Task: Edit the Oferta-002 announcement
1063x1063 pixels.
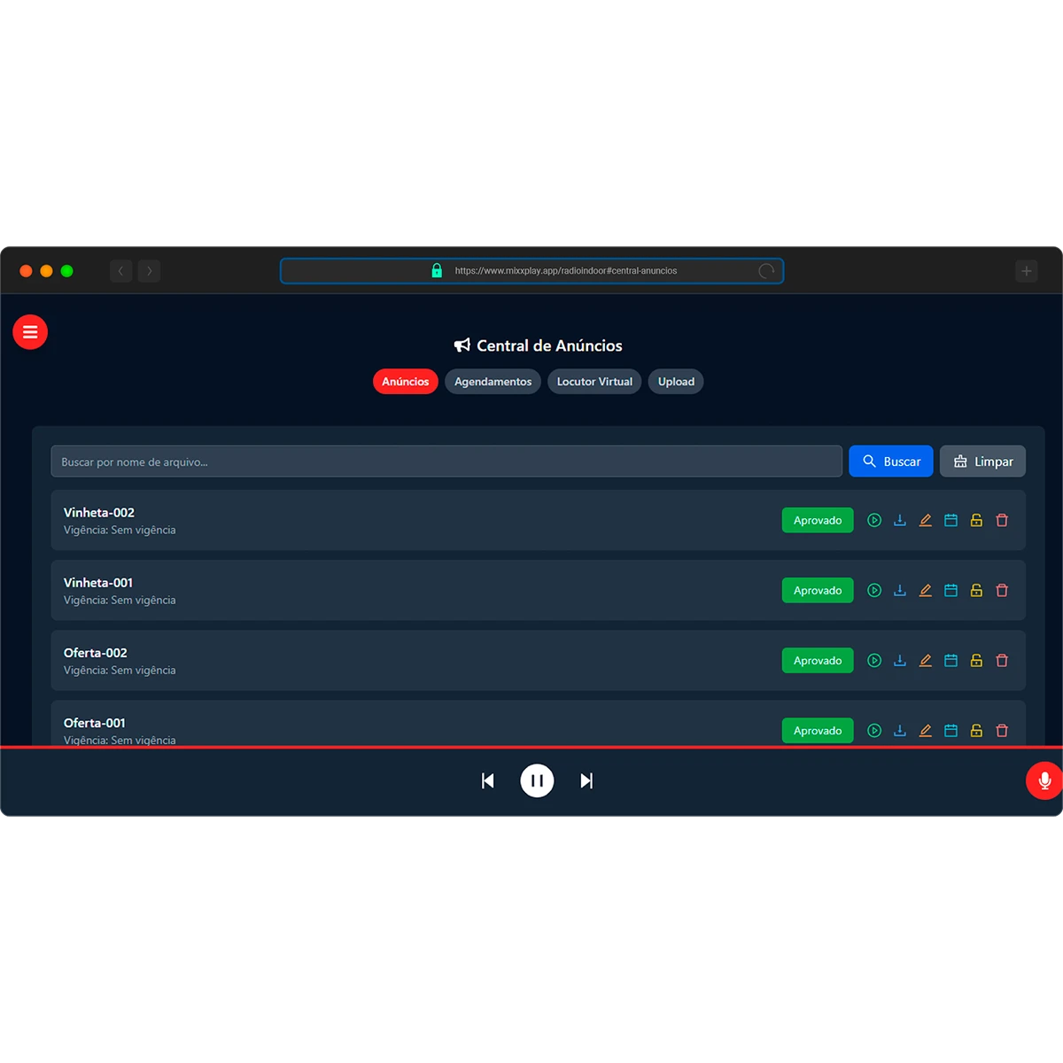Action: point(925,660)
